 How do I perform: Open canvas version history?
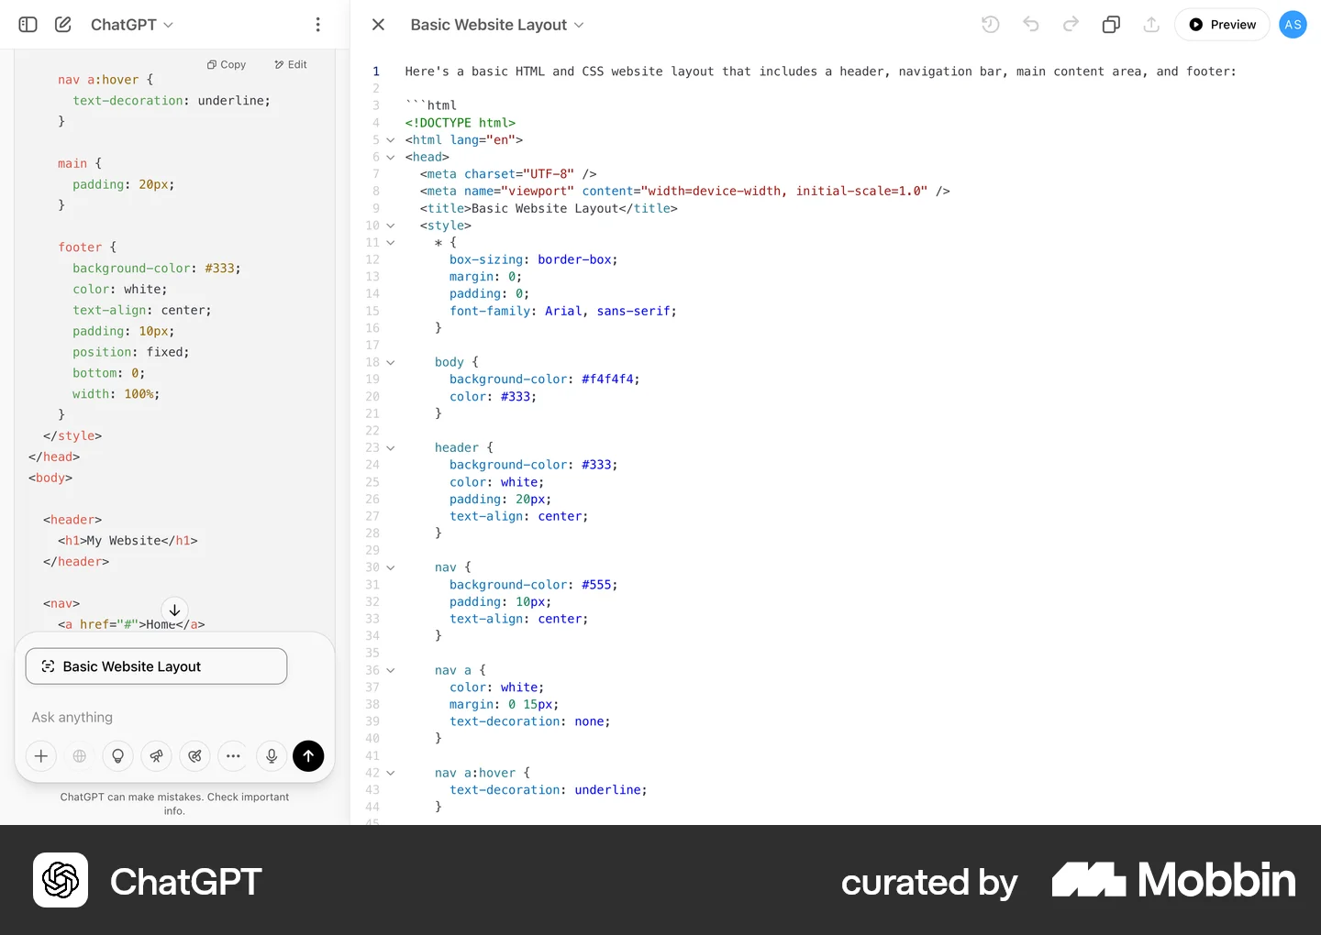click(x=991, y=25)
